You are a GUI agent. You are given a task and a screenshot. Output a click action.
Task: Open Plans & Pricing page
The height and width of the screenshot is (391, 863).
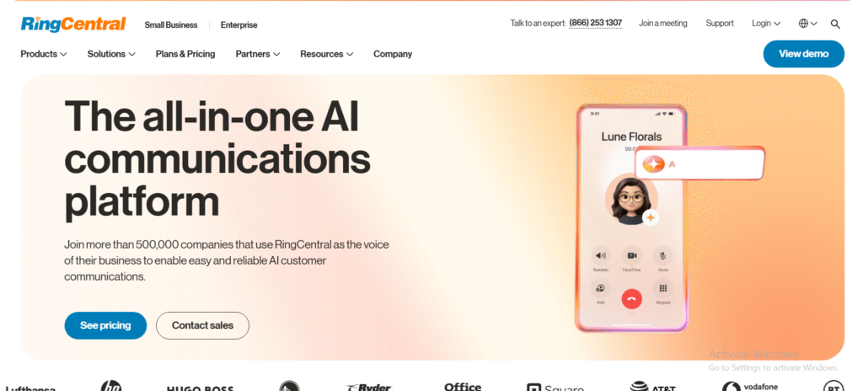[x=185, y=54]
